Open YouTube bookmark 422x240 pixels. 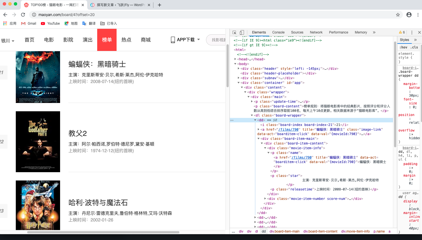coord(50,24)
